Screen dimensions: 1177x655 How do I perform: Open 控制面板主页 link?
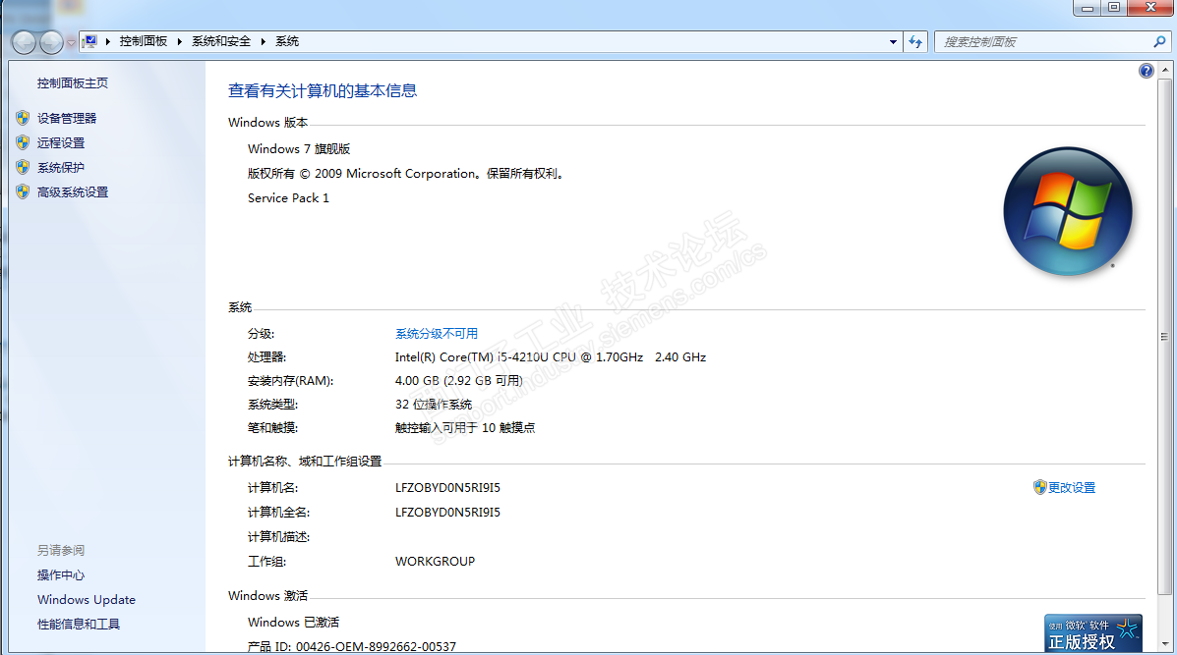click(73, 83)
